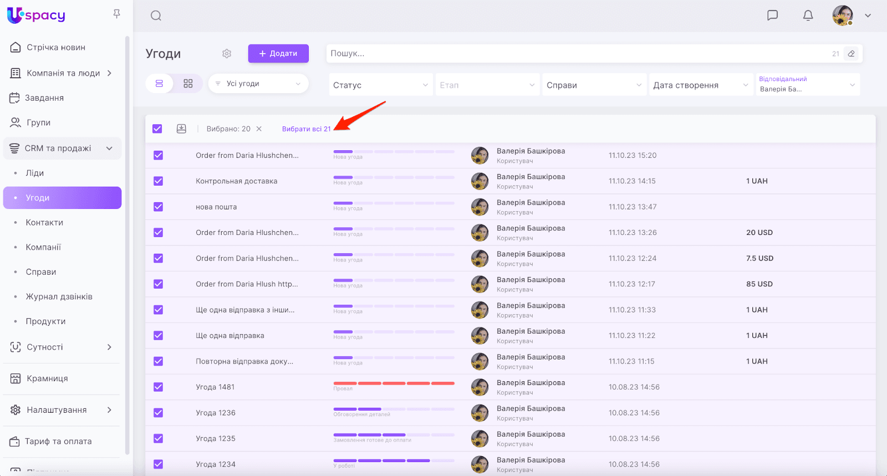Open the chat messages icon
Screen dimensions: 887x476
click(772, 16)
